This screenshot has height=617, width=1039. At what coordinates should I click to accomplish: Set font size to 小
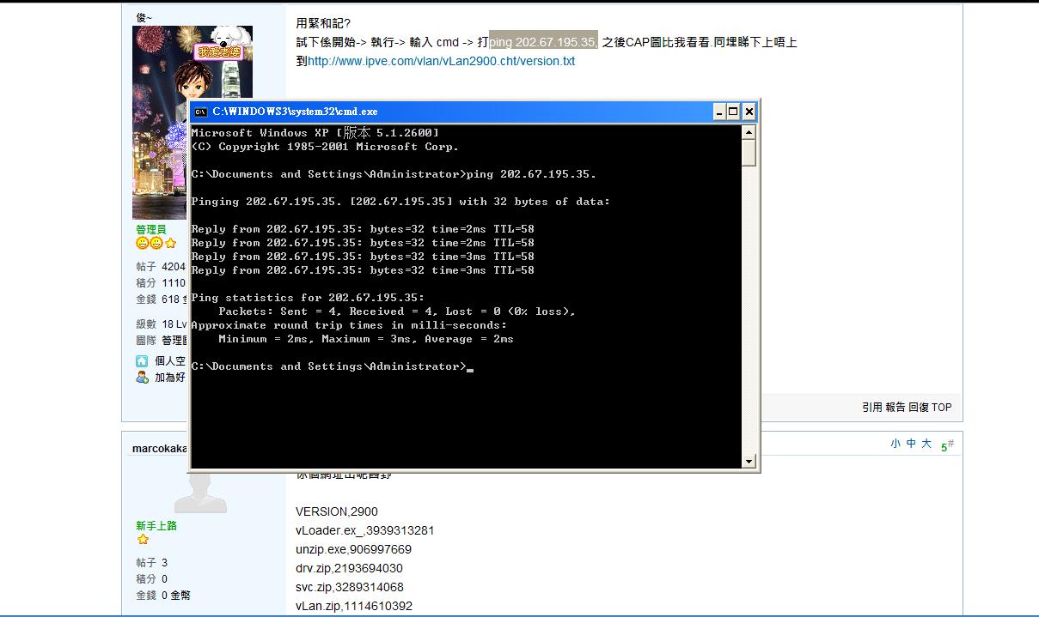pyautogui.click(x=895, y=444)
